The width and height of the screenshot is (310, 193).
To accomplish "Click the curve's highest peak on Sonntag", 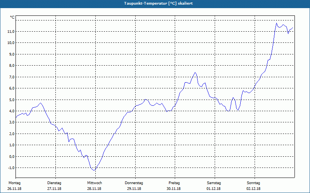I will 276,23.
